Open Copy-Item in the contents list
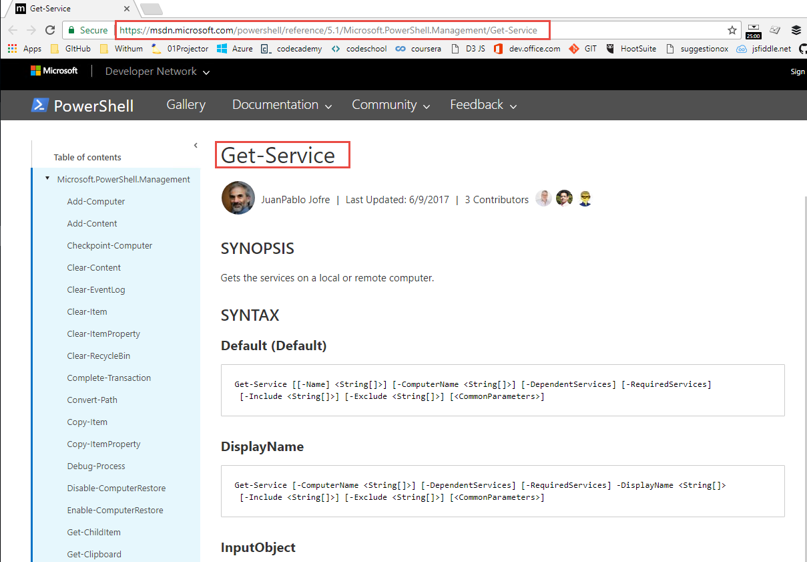The height and width of the screenshot is (562, 807). [87, 422]
